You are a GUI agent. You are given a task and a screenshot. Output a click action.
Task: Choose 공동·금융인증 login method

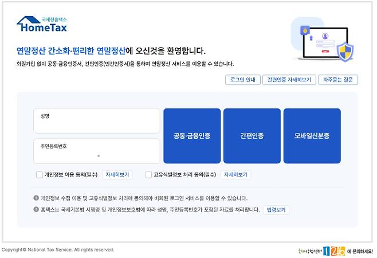click(x=192, y=136)
